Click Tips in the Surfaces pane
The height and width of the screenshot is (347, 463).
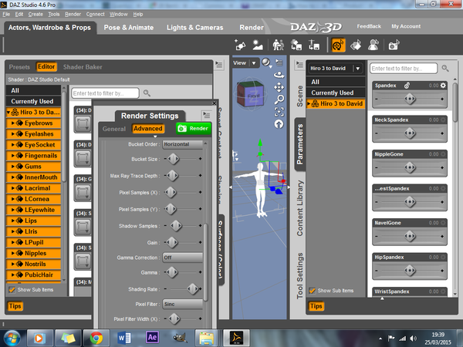tap(15, 306)
